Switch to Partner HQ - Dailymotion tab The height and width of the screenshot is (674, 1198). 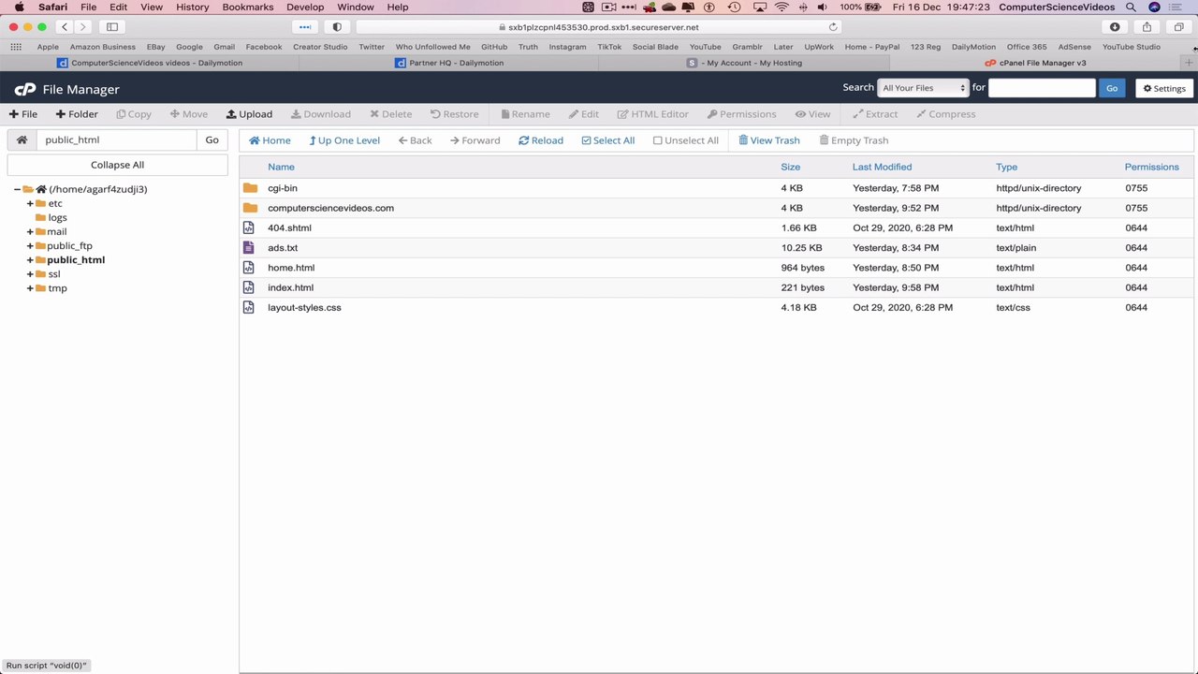[449, 63]
